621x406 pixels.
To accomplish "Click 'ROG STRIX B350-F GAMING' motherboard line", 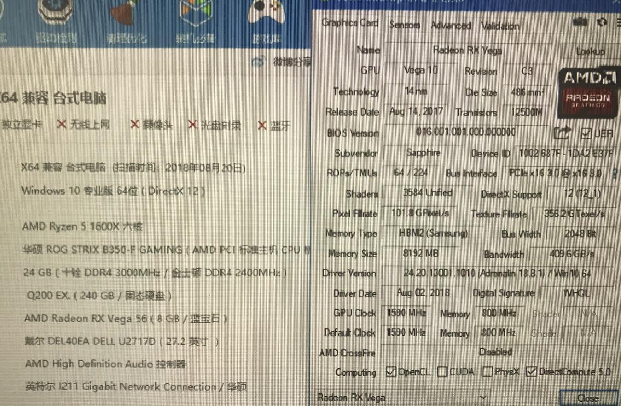I will tap(166, 250).
